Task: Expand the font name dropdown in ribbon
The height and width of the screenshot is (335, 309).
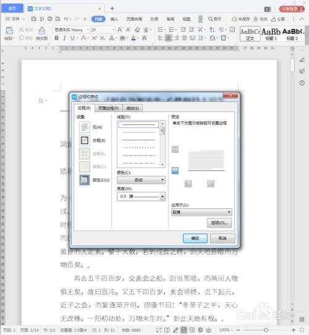Action: coord(88,30)
